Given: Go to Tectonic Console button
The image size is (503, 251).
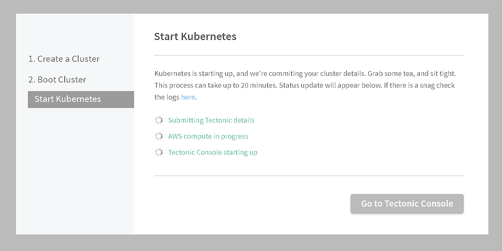Looking at the screenshot, I should pyautogui.click(x=407, y=204).
